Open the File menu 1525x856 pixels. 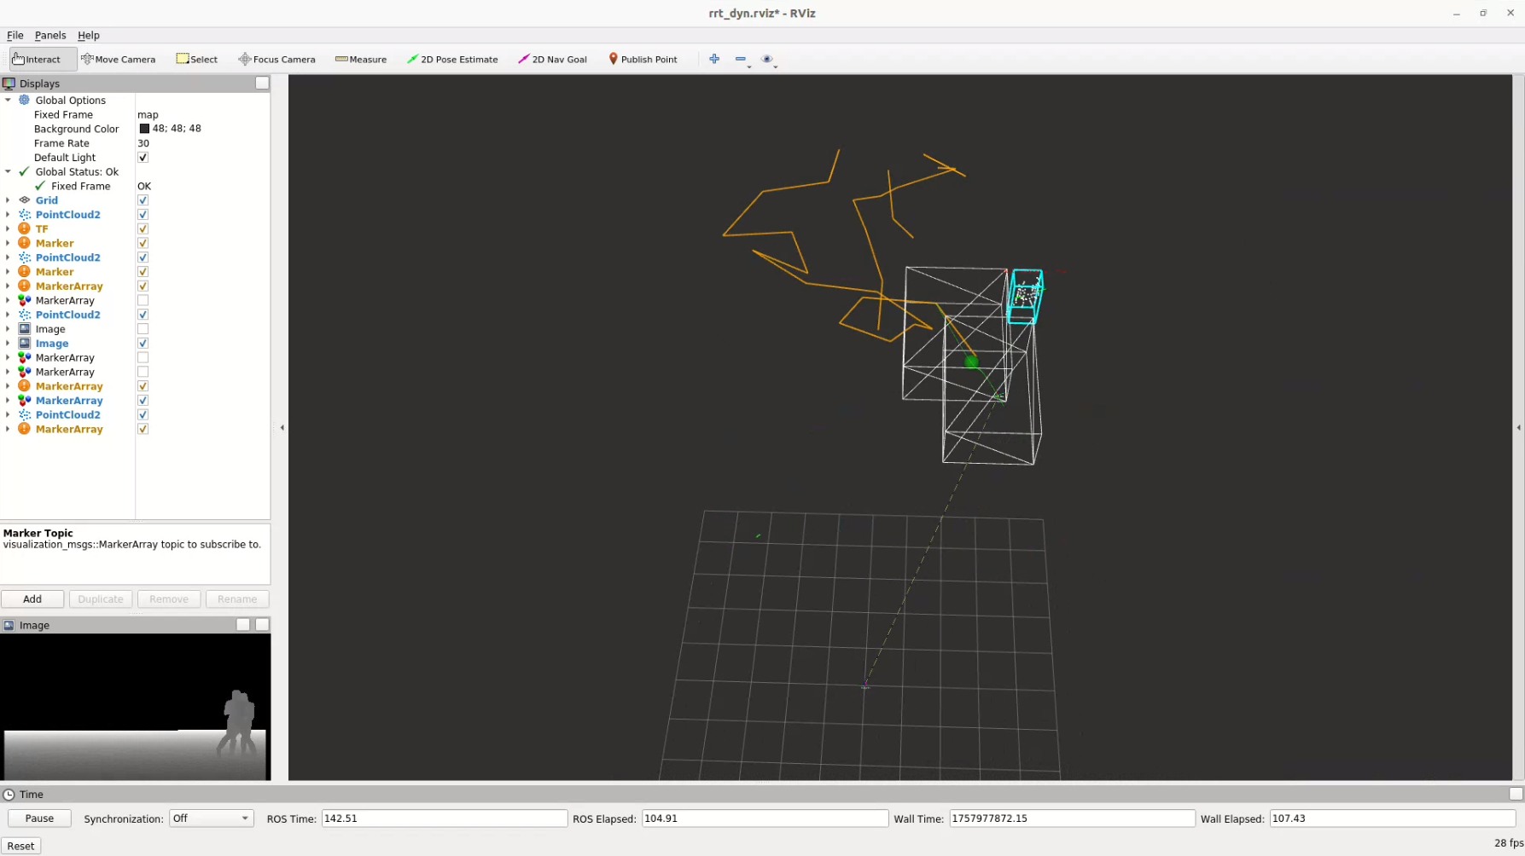click(x=15, y=36)
